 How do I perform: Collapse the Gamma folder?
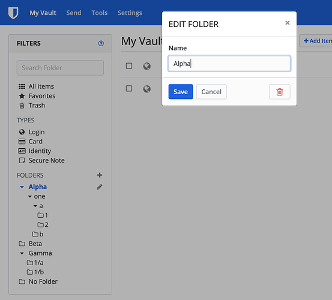(x=22, y=253)
